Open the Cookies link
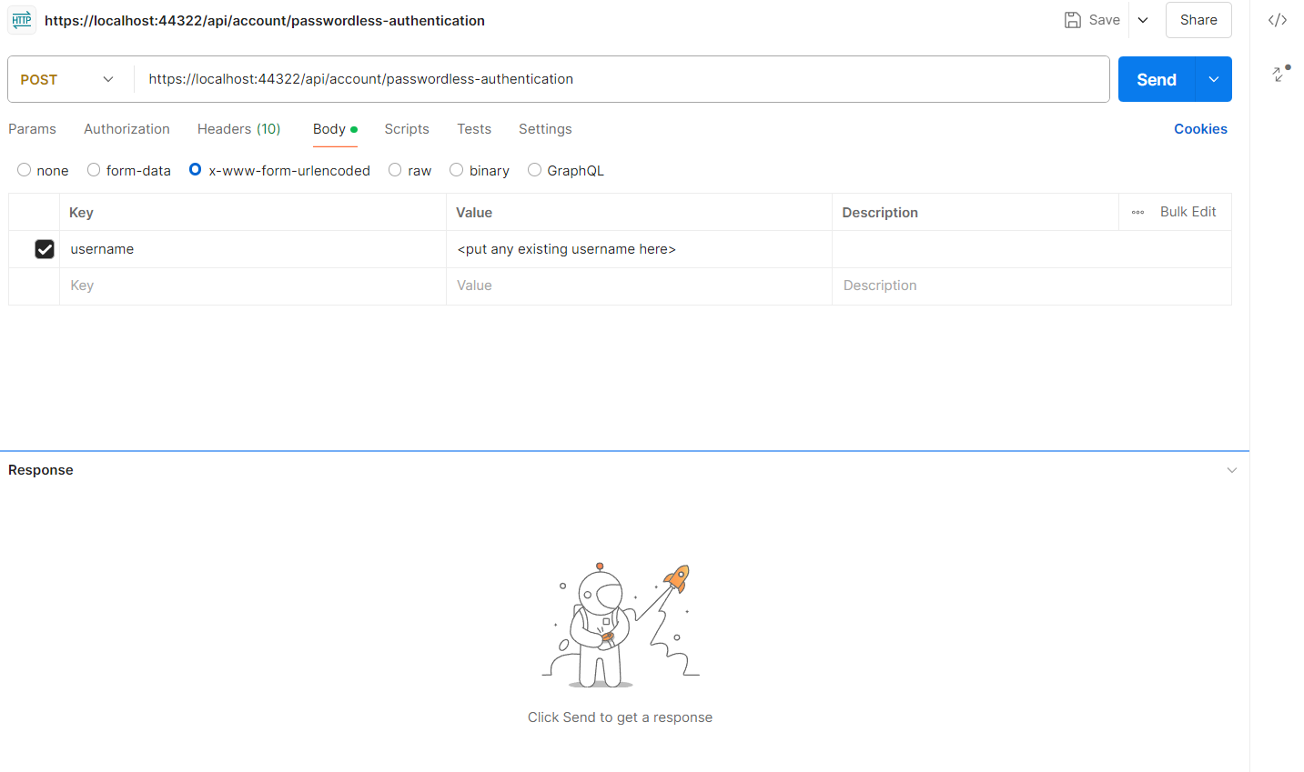The height and width of the screenshot is (772, 1304). coord(1200,129)
